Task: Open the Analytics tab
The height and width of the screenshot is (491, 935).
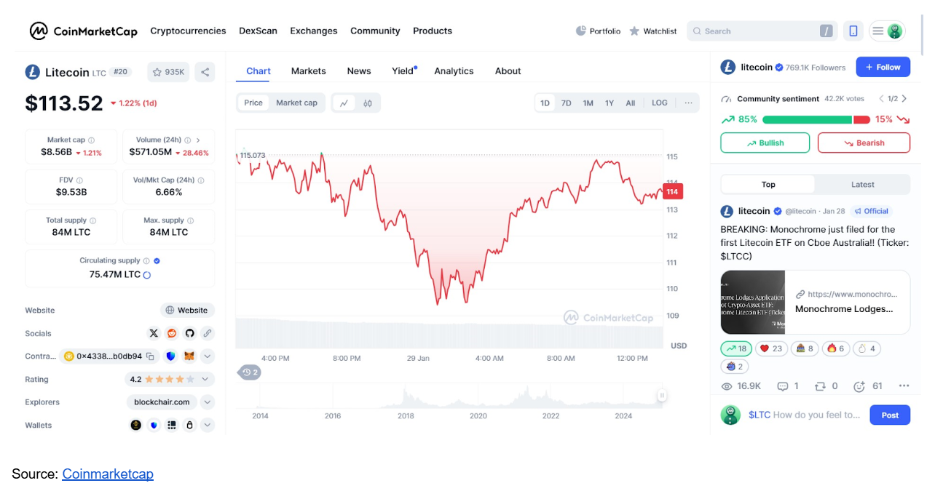Action: pyautogui.click(x=454, y=71)
